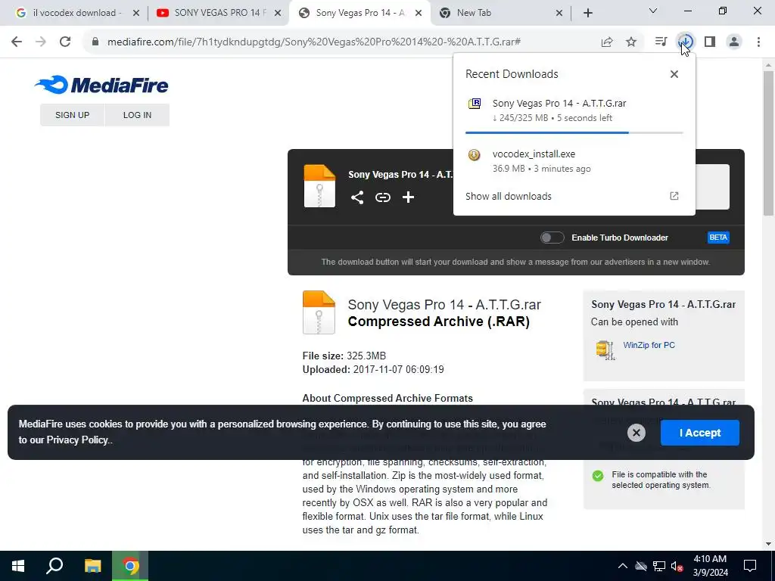
Task: Click the green compatibility checkmark icon
Action: pyautogui.click(x=598, y=476)
